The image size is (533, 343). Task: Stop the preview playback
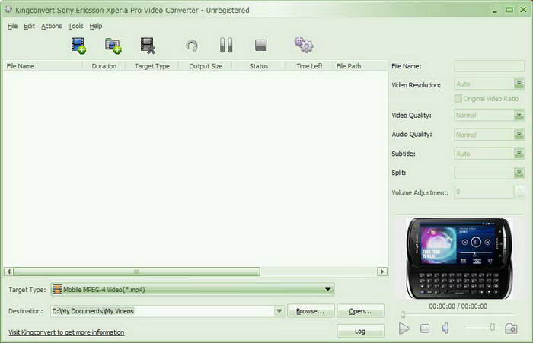pos(425,329)
